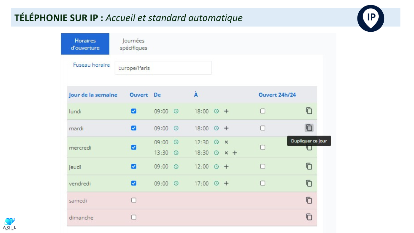Image resolution: width=414 pixels, height=233 pixels.
Task: Click the IP location pin logo
Action: click(371, 18)
